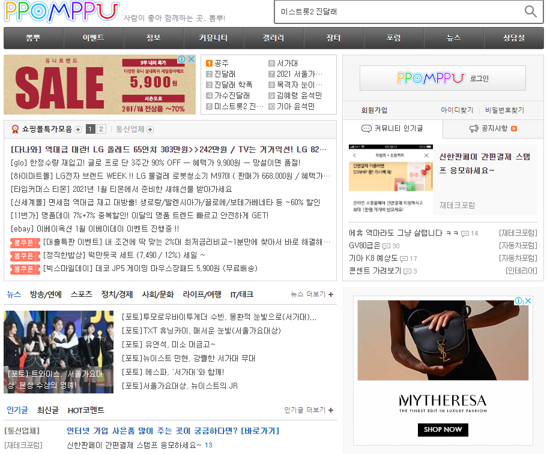Click the 인기글 더보기 plus link

click(x=309, y=410)
